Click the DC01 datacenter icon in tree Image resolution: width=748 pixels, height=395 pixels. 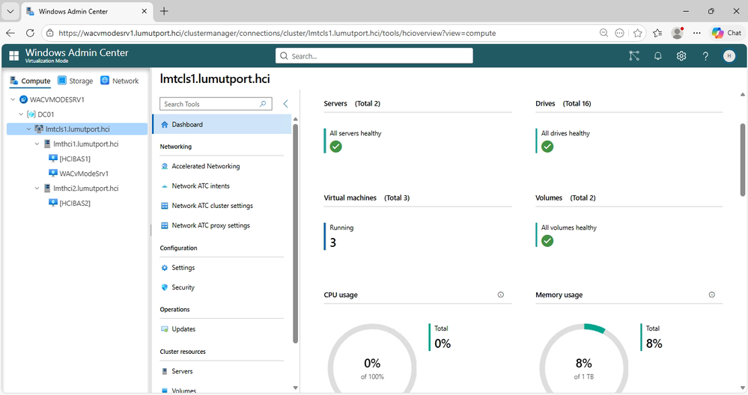(x=31, y=114)
